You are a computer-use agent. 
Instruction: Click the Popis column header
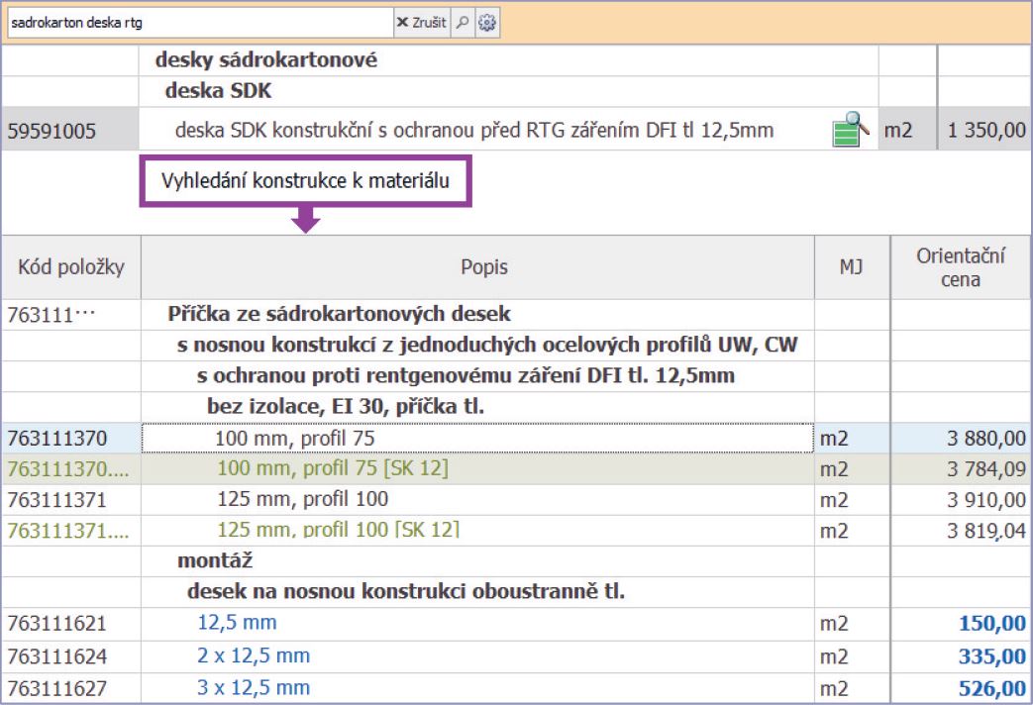click(483, 267)
